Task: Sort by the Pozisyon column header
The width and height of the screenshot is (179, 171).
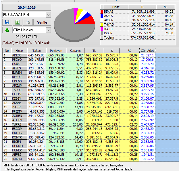Action: click(x=56, y=51)
